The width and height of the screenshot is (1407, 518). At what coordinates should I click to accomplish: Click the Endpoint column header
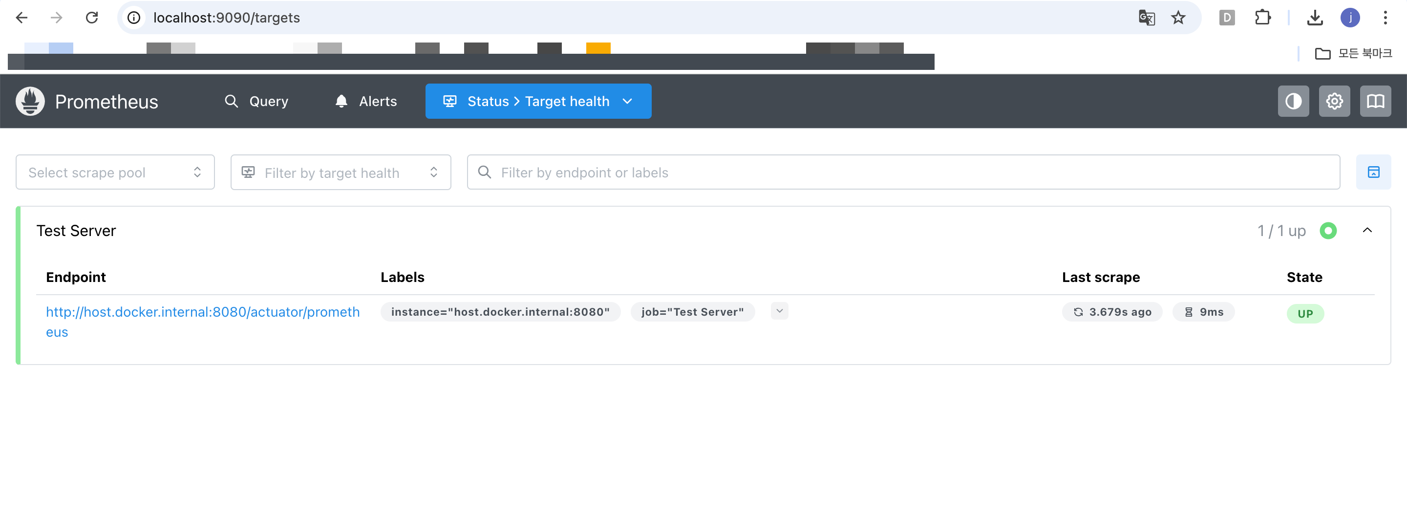76,277
